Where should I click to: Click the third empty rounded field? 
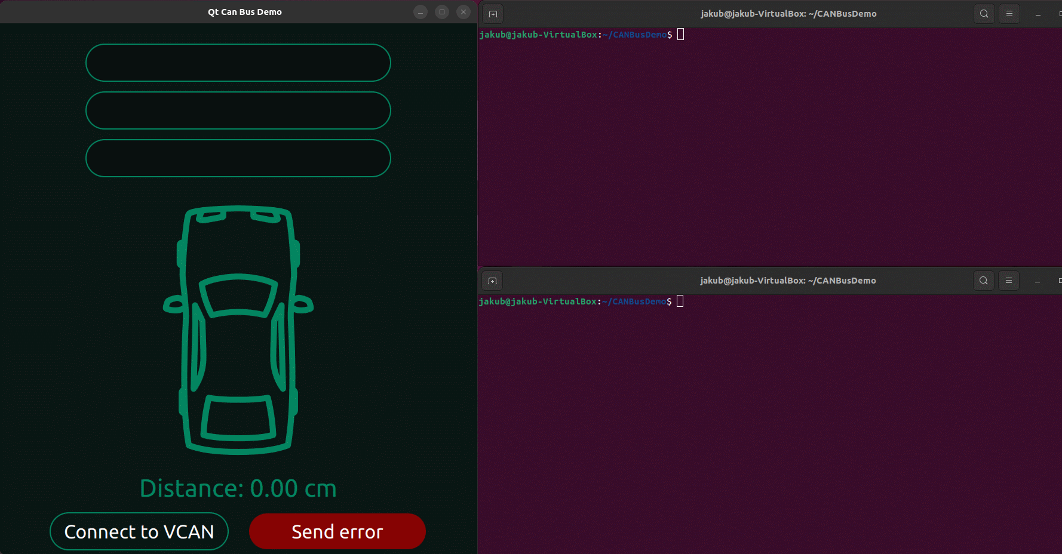tap(238, 158)
